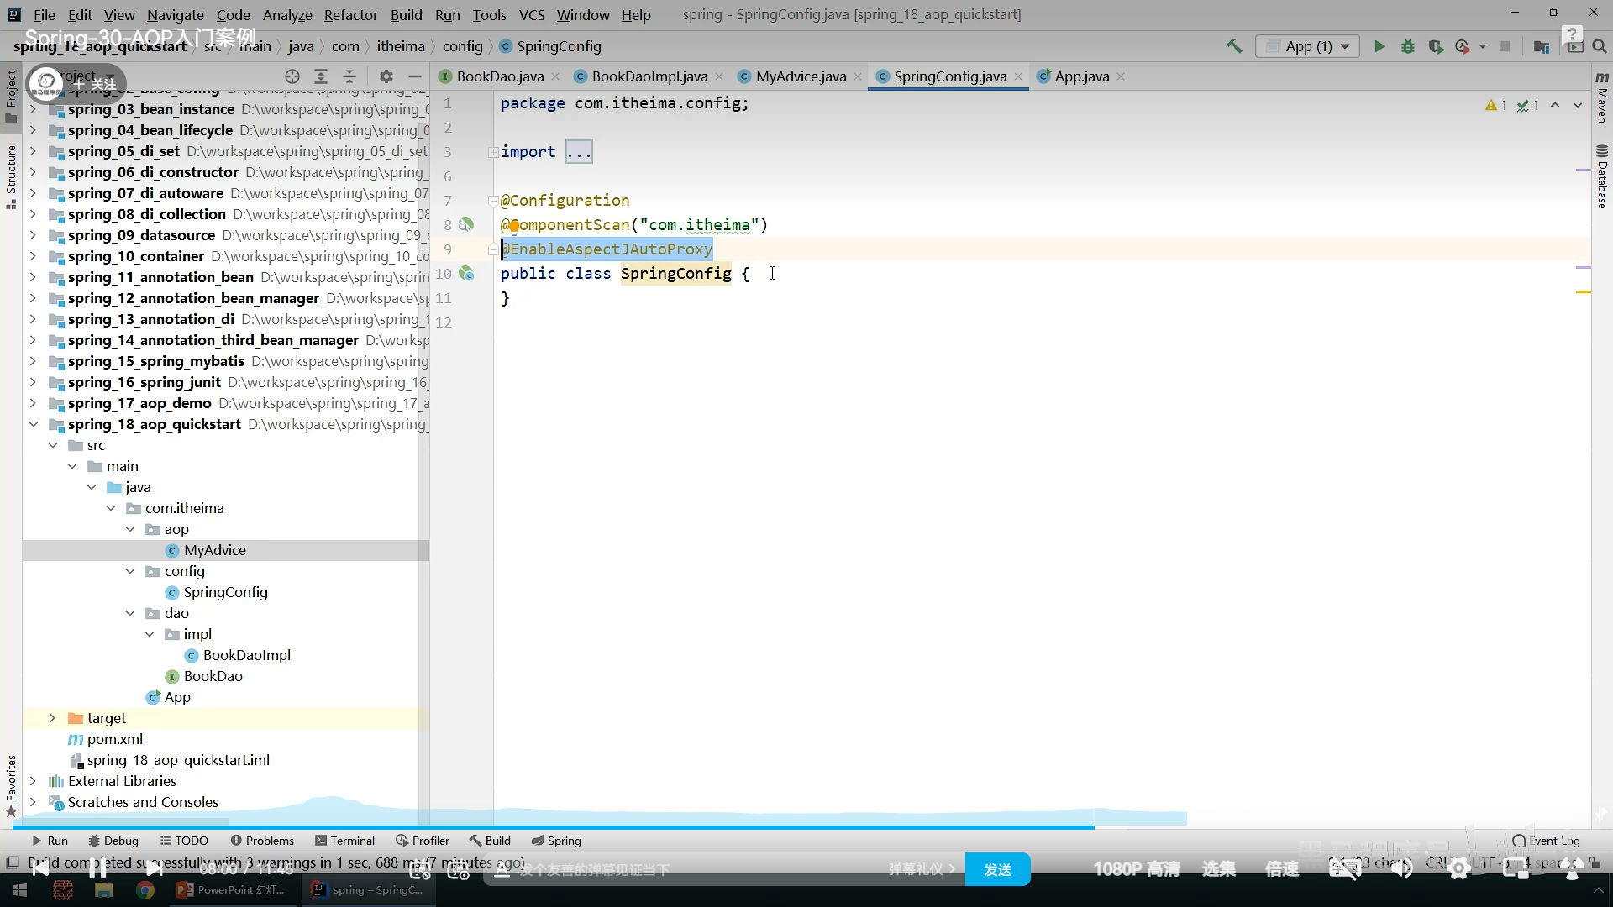Open the App (1) run configuration dropdown
This screenshot has height=907, width=1613.
tap(1307, 47)
